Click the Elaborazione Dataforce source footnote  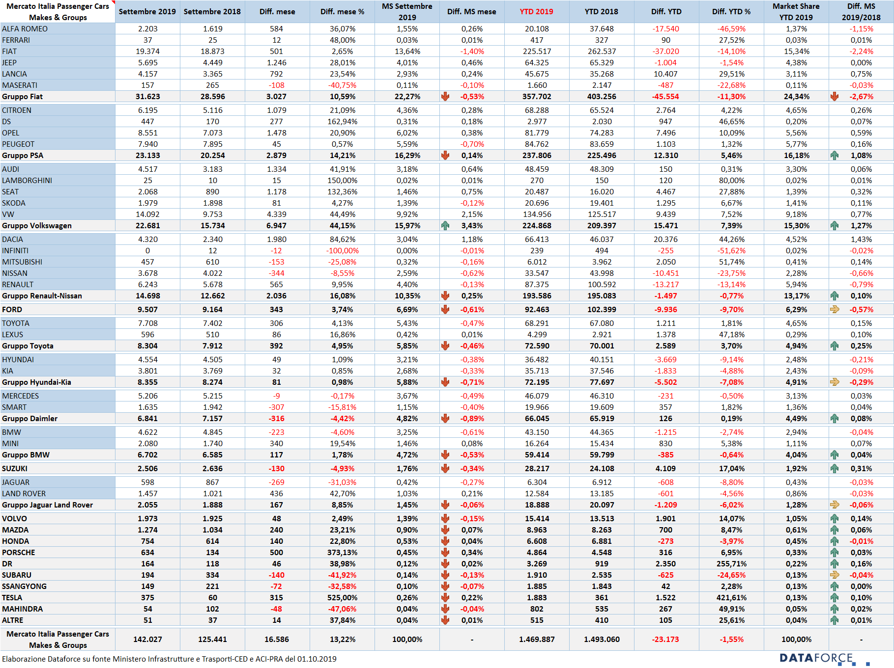coord(169,659)
